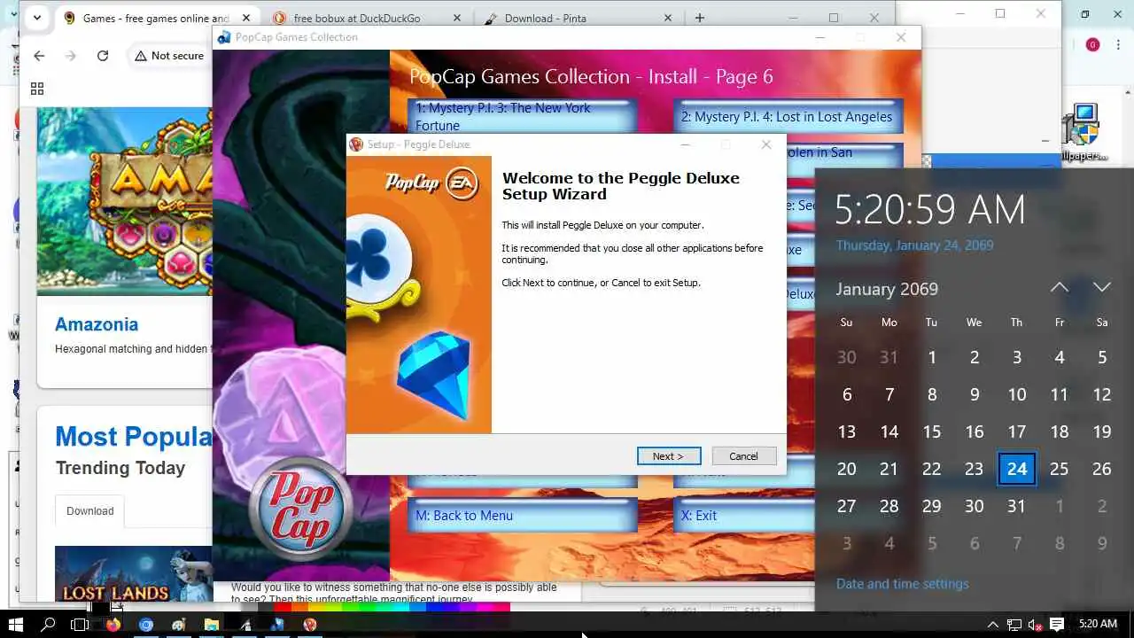Select January 19 in the calendar
This screenshot has height=638, width=1134.
1102,432
